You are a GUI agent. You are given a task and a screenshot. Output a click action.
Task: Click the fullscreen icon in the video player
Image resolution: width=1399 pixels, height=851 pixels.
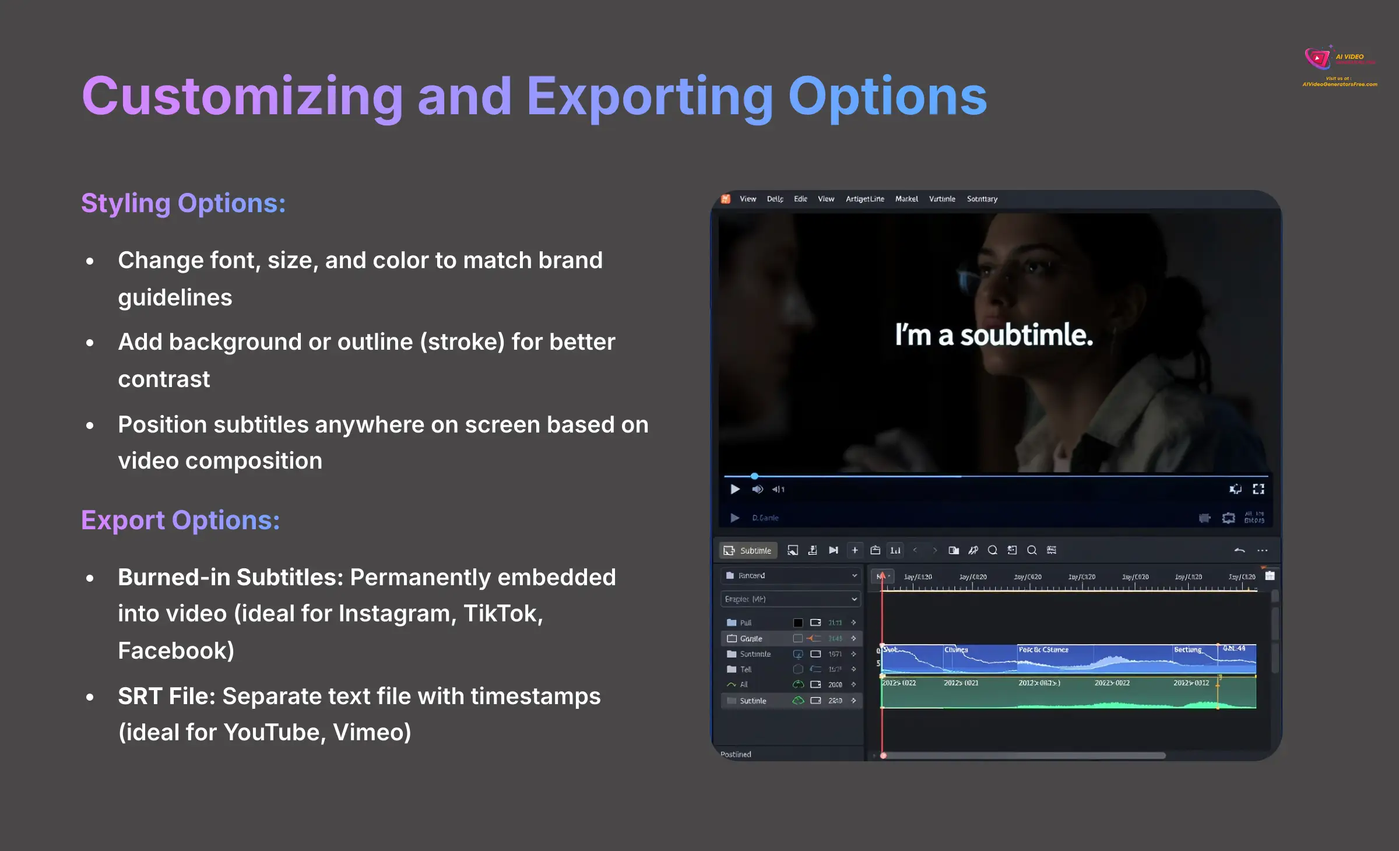pyautogui.click(x=1260, y=489)
